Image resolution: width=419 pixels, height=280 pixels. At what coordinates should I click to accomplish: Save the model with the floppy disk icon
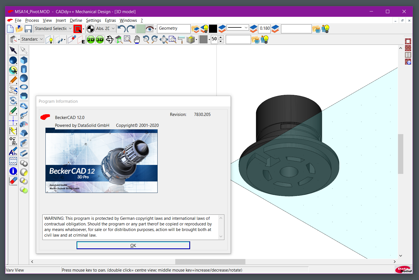pyautogui.click(x=28, y=29)
